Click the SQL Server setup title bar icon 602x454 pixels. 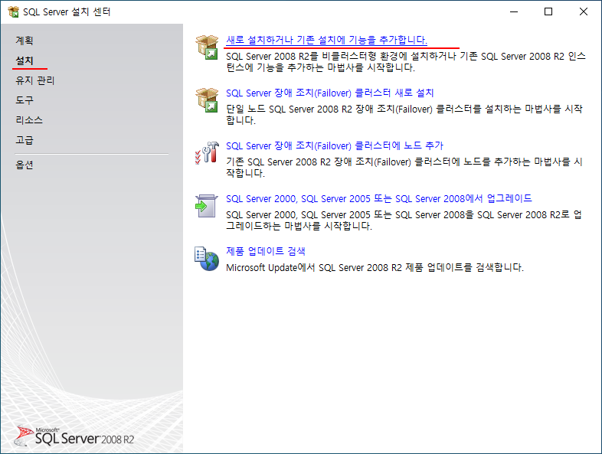tap(14, 12)
